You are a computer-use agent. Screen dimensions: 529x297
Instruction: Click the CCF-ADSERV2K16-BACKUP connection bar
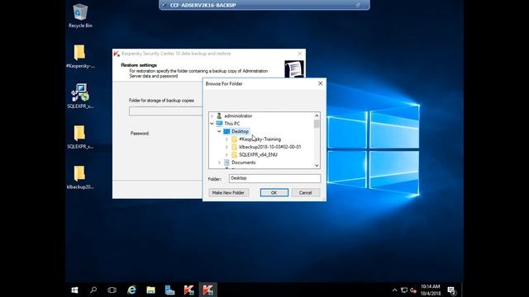point(264,5)
